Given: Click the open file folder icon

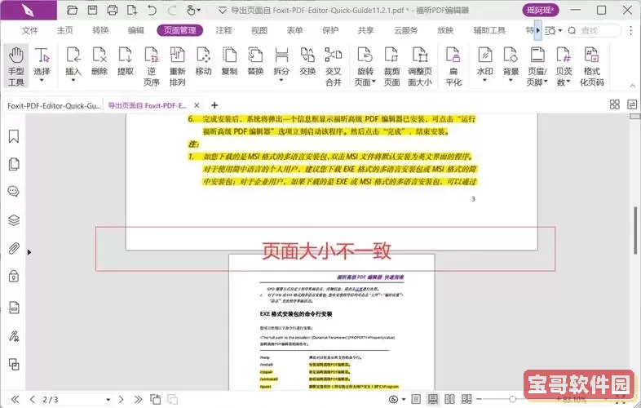Looking at the screenshot, I should [73, 11].
